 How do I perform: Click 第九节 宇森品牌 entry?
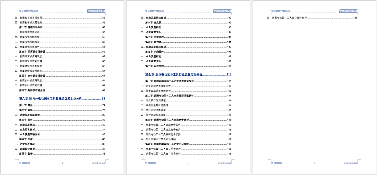[x=188, y=51]
